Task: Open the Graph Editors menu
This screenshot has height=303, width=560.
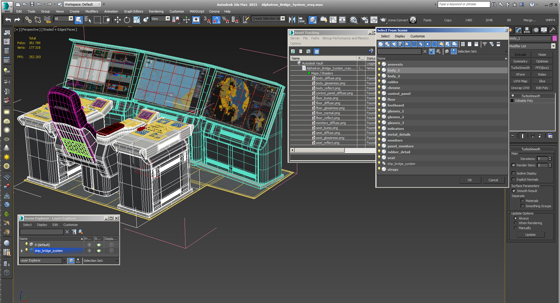Action: tap(134, 11)
